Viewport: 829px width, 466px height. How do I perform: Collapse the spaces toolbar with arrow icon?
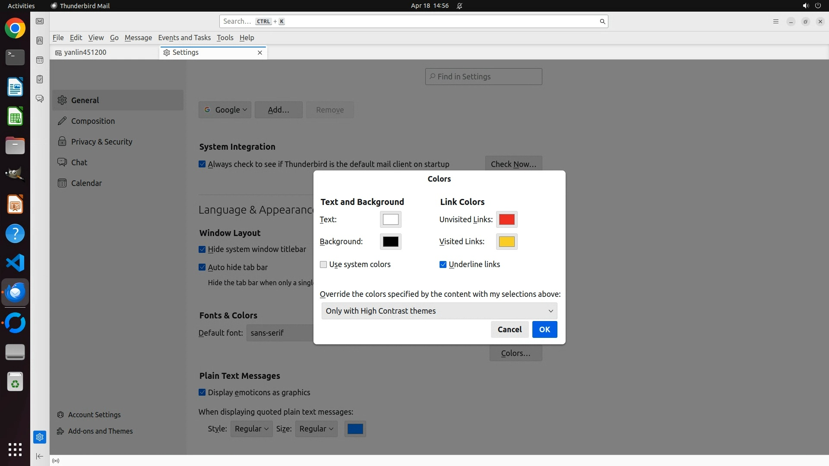pos(40,456)
